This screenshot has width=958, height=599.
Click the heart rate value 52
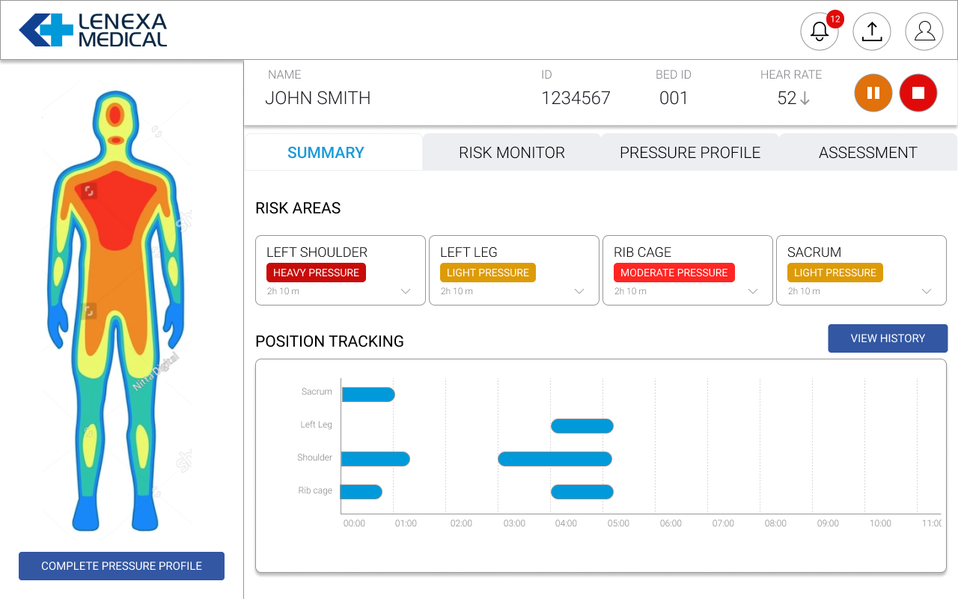pyautogui.click(x=787, y=98)
